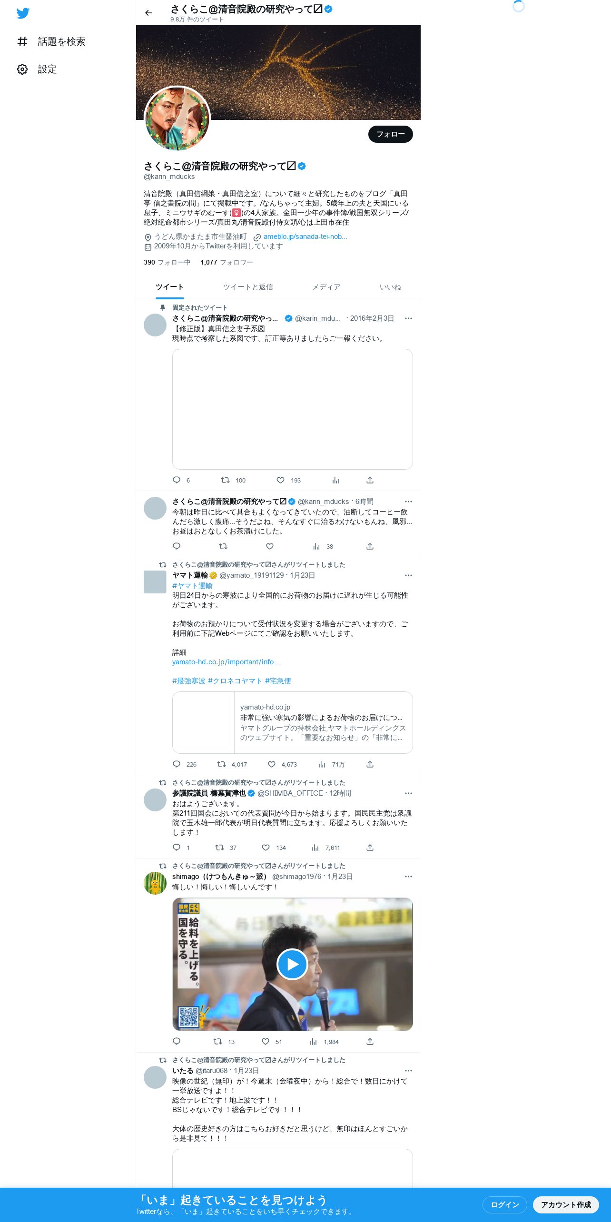
Task: Open the ameblo.jp profile link
Action: pyautogui.click(x=305, y=237)
